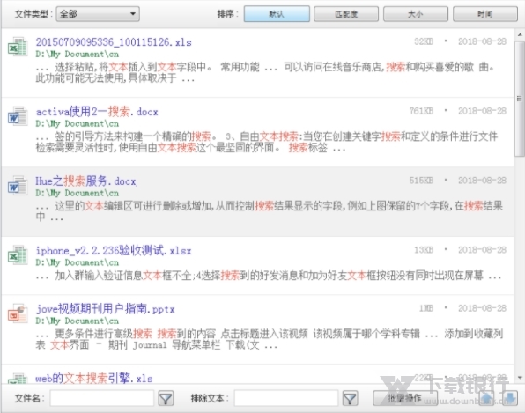Sort results by 时间
Screen dimensions: 525x413
pos(485,14)
